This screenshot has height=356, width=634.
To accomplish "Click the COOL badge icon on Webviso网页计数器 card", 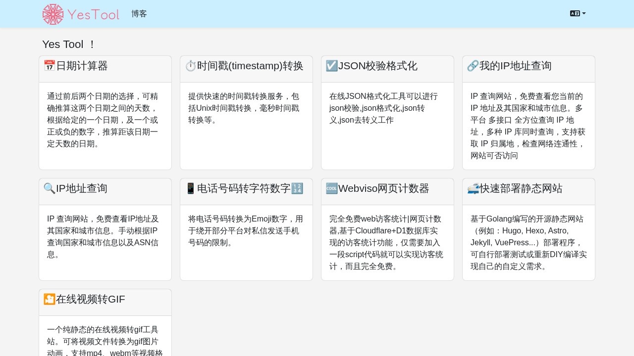I will 332,188.
